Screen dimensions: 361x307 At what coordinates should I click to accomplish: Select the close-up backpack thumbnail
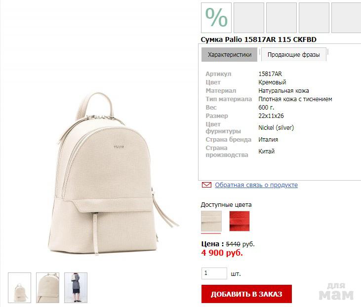pos(48,288)
